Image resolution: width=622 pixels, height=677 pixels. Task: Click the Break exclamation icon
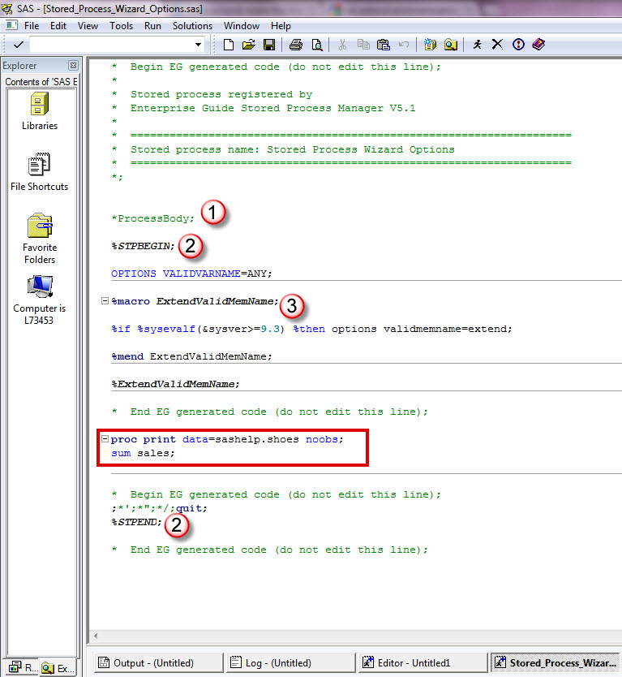click(x=518, y=45)
